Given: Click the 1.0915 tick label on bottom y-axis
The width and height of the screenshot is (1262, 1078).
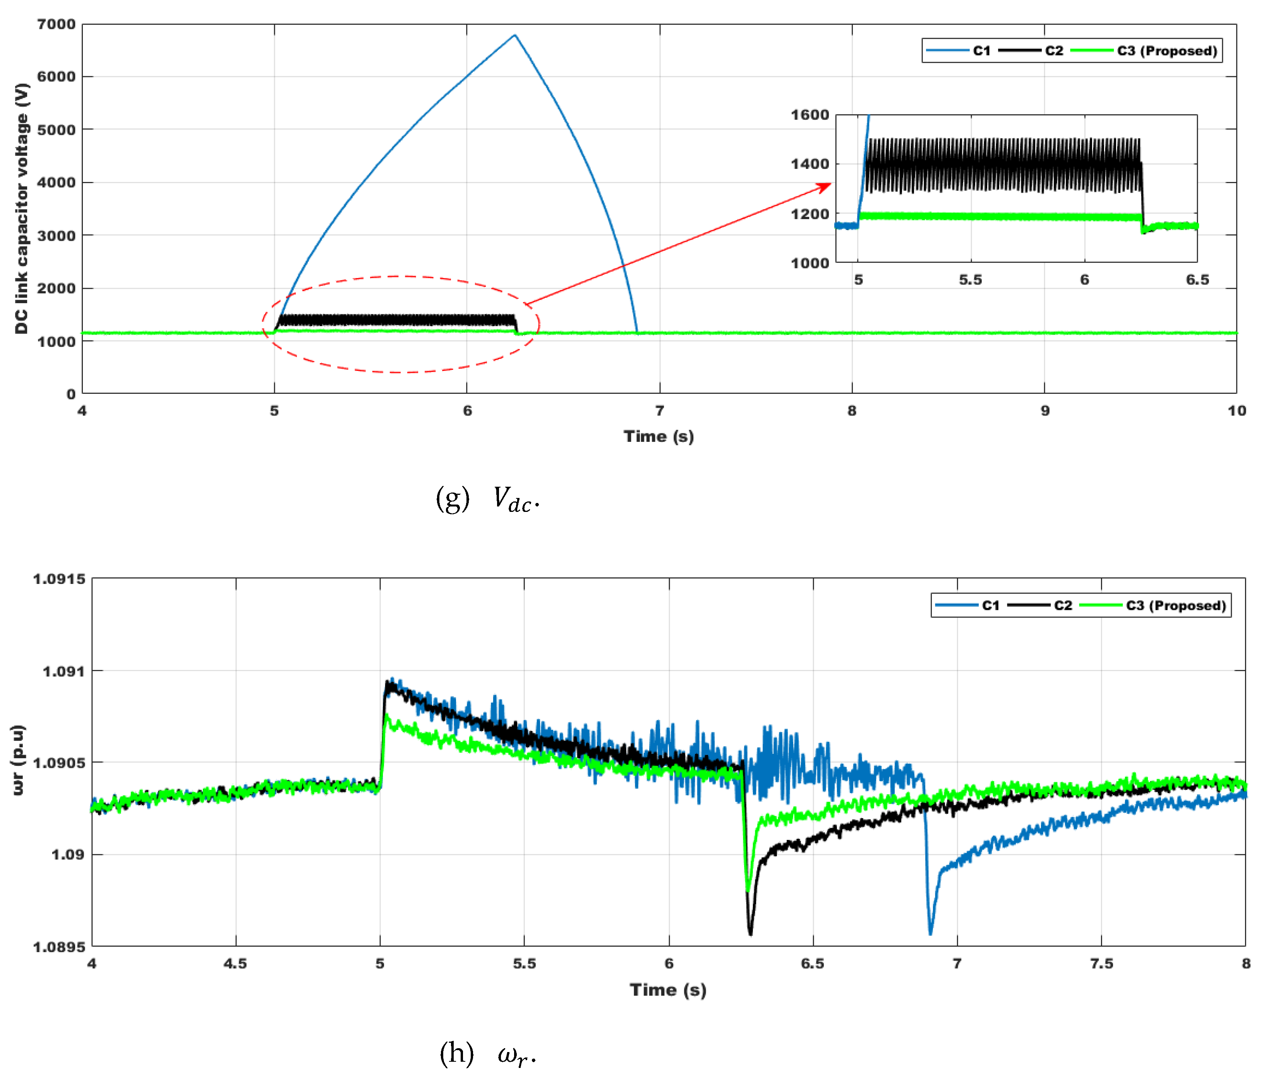Looking at the screenshot, I should (59, 579).
